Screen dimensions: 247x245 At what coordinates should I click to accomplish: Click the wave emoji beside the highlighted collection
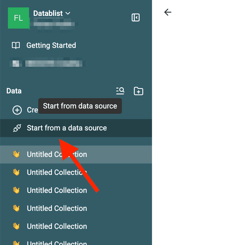tap(16, 154)
